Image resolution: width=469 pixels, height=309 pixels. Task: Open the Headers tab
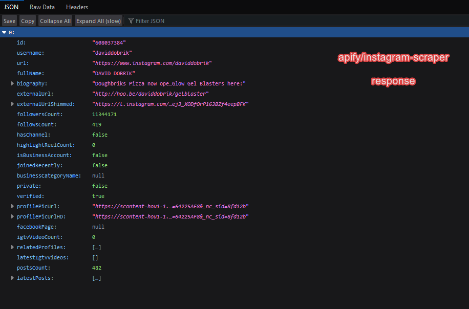tap(77, 7)
